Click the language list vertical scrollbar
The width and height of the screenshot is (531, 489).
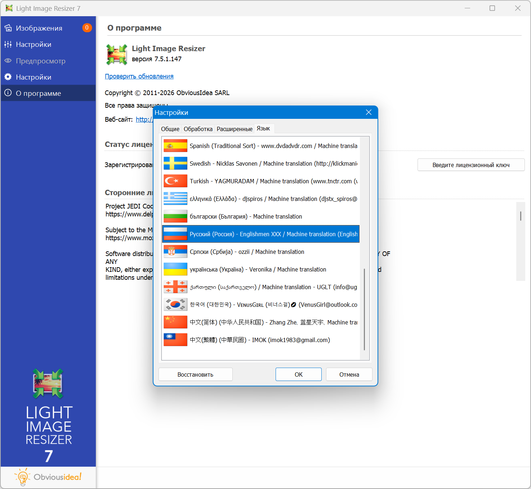[364, 309]
